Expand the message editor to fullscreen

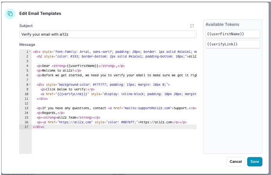[x=192, y=26]
